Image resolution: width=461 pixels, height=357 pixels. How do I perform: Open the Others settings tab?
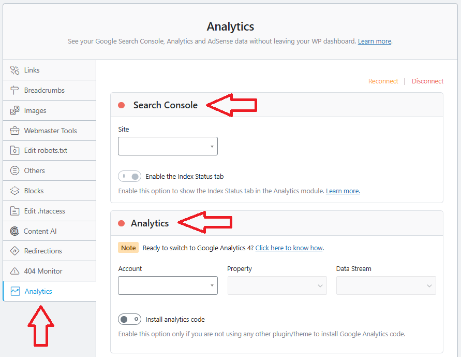tap(35, 170)
